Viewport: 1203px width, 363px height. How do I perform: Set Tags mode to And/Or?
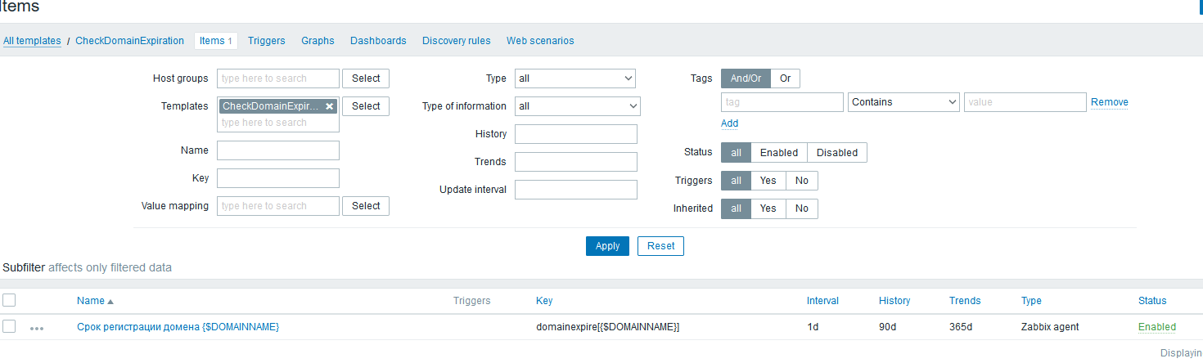[x=746, y=78]
